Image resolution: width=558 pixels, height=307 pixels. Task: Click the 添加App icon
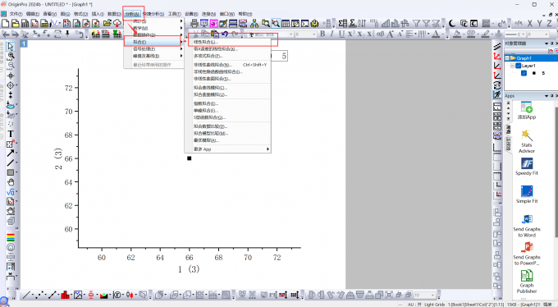[x=526, y=111]
